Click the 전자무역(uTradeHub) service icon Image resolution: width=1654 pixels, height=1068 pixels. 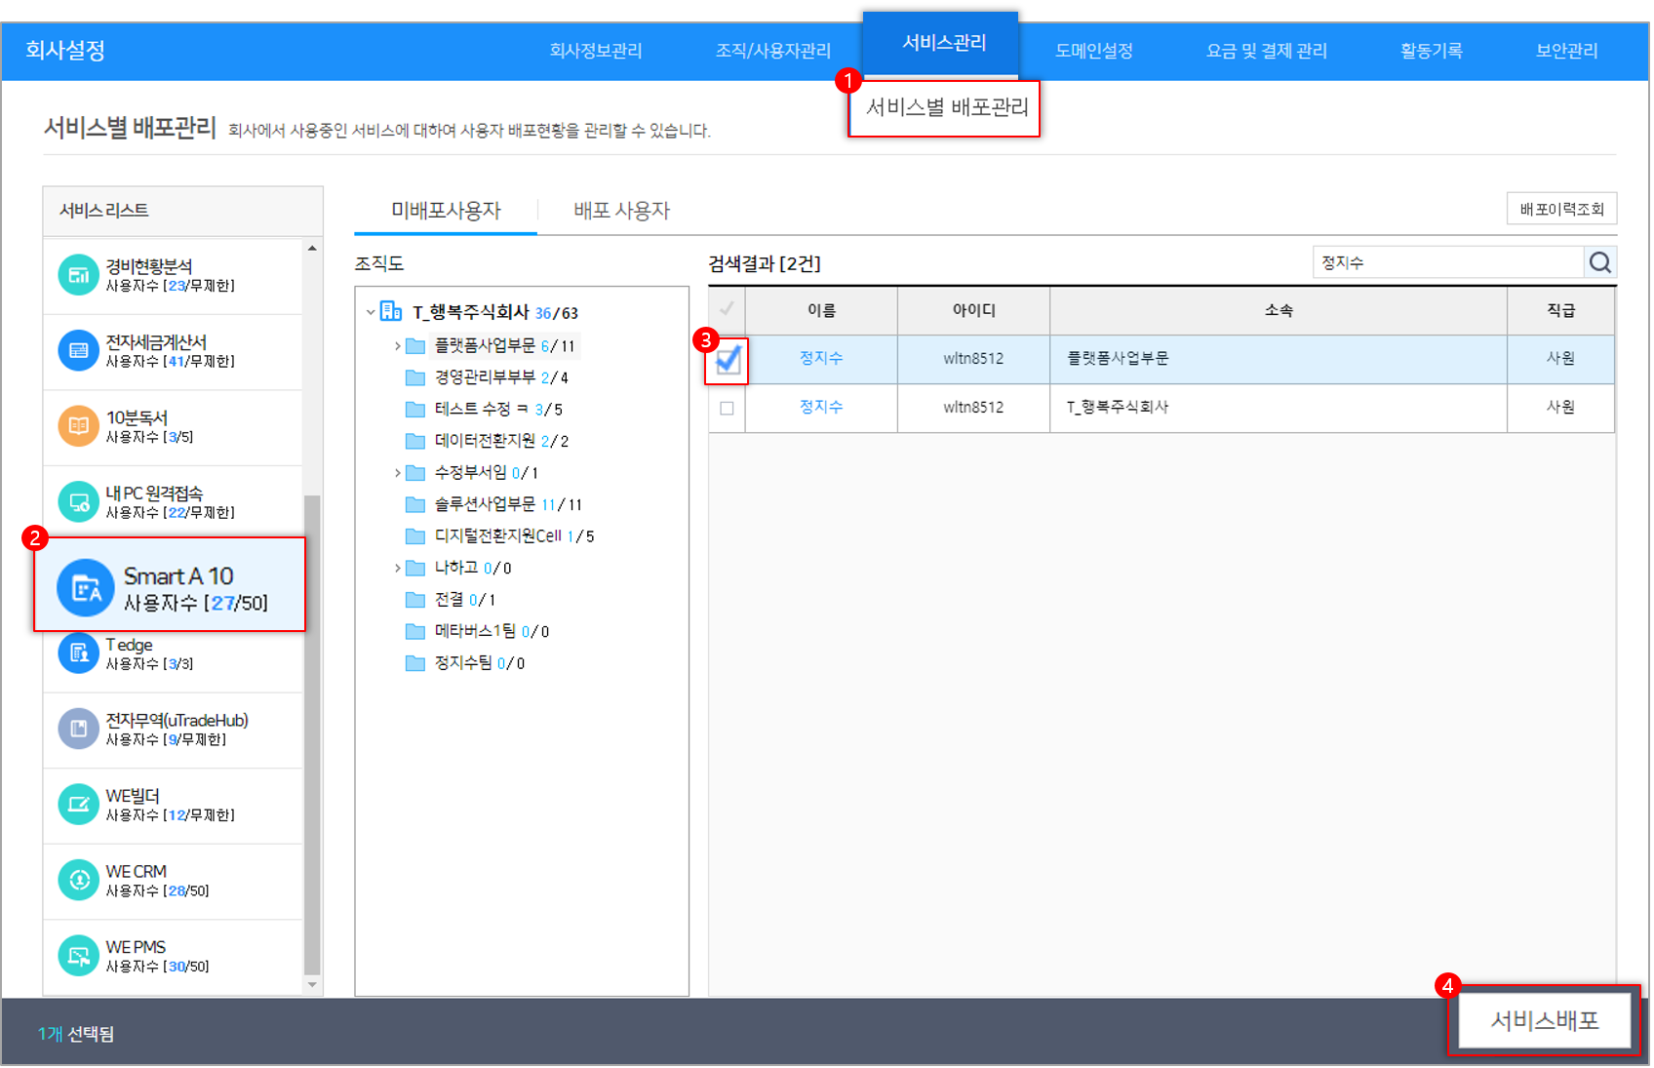[78, 729]
